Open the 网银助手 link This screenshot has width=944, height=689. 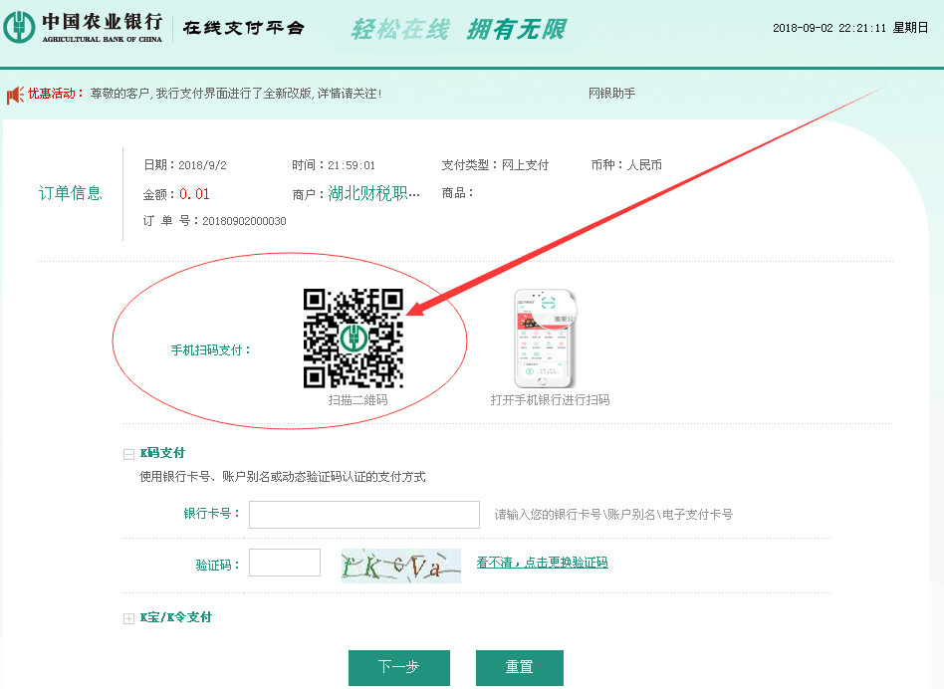(x=612, y=94)
